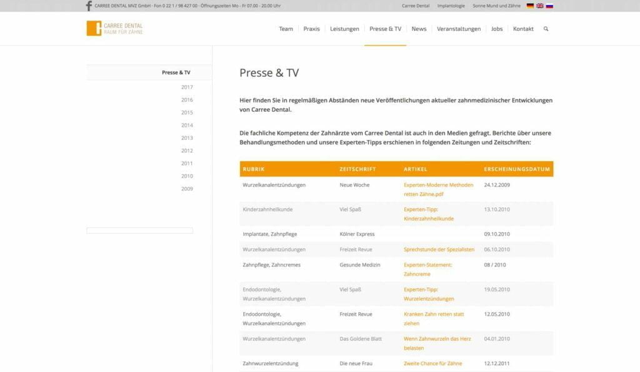Open Zweite Chance für Zähne article
The width and height of the screenshot is (640, 372).
click(432, 363)
